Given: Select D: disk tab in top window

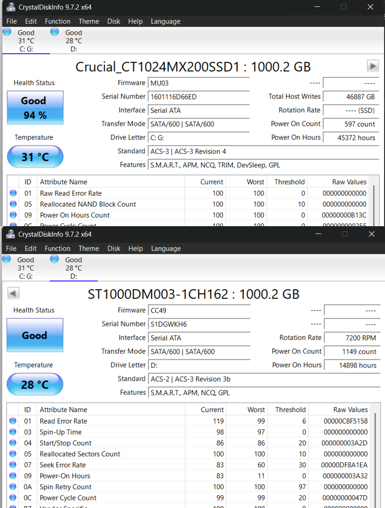Looking at the screenshot, I should click(x=74, y=41).
